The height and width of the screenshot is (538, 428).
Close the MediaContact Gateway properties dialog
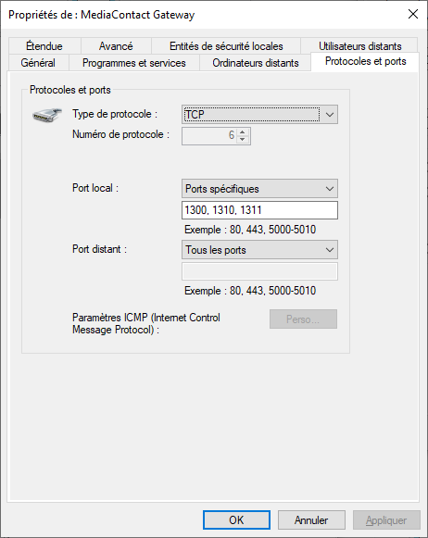[x=413, y=14]
